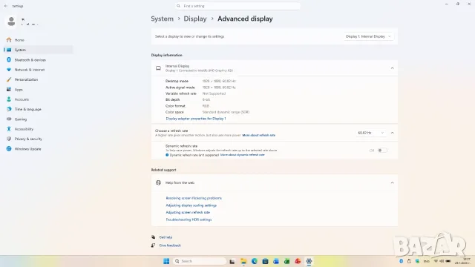The height and width of the screenshot is (267, 475).
Task: Open the 60.02 Hz refresh rate dropdown
Action: coord(371,133)
